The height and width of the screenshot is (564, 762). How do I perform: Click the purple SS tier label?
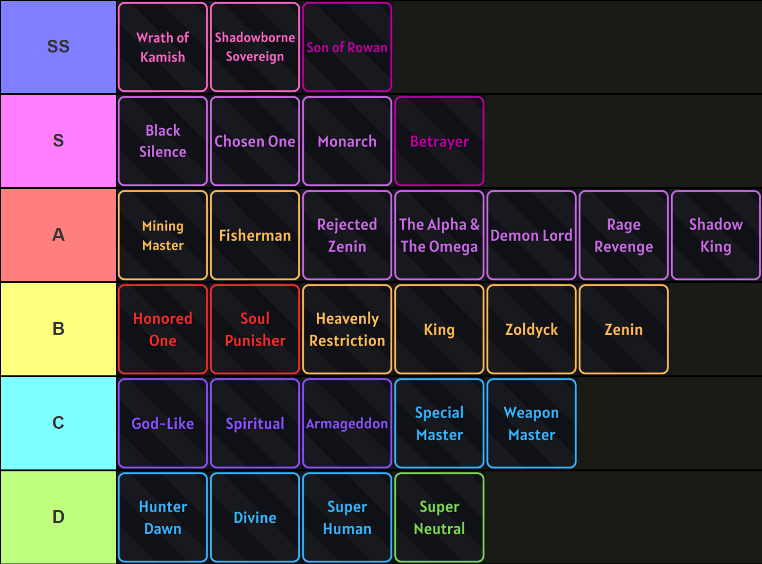coord(58,47)
